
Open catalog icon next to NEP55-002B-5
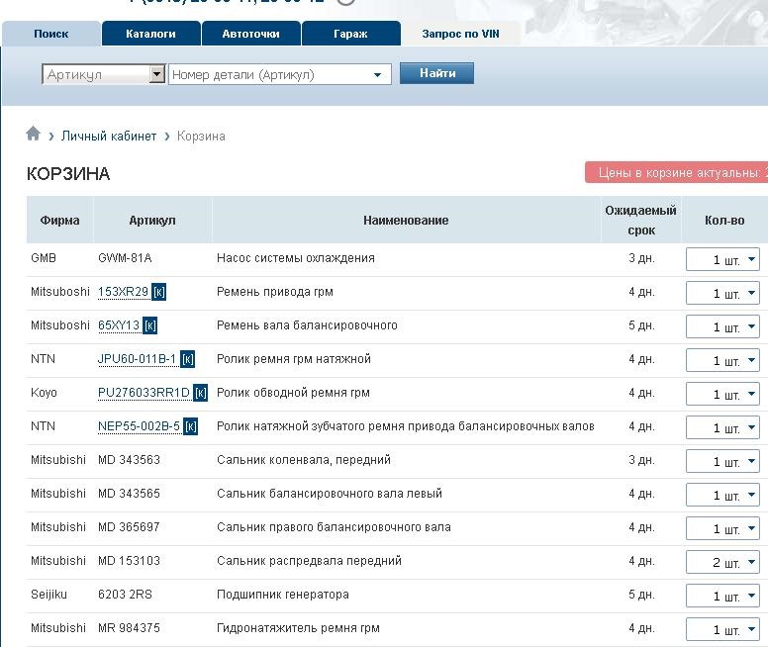pyautogui.click(x=191, y=427)
